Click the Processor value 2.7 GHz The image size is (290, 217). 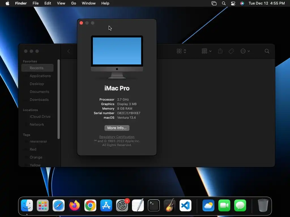(123, 99)
